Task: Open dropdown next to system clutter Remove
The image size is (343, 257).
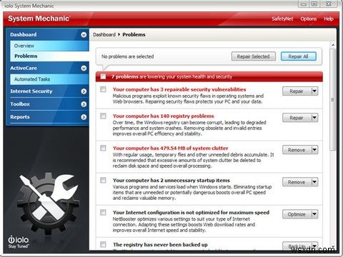Action: tap(314, 150)
